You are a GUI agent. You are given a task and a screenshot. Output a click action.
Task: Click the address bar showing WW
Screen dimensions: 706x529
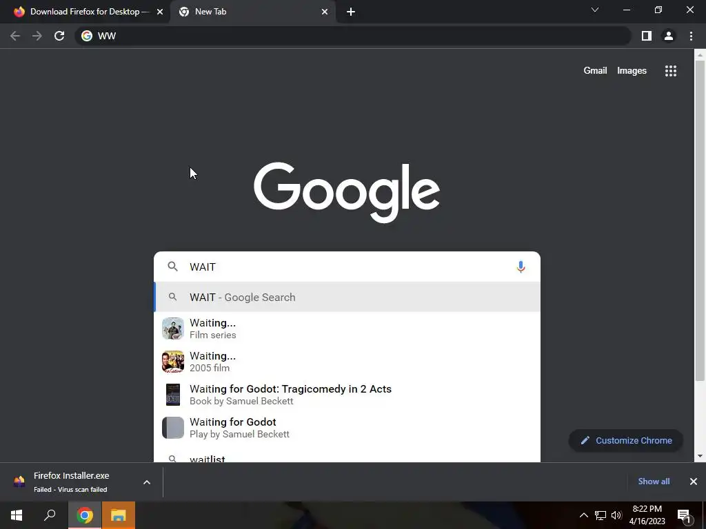click(353, 36)
